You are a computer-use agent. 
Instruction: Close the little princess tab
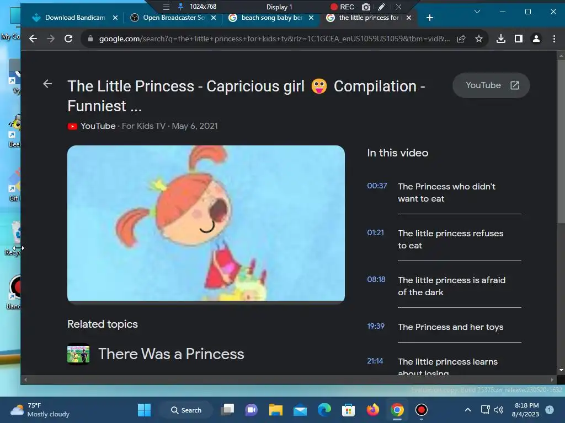click(x=409, y=18)
